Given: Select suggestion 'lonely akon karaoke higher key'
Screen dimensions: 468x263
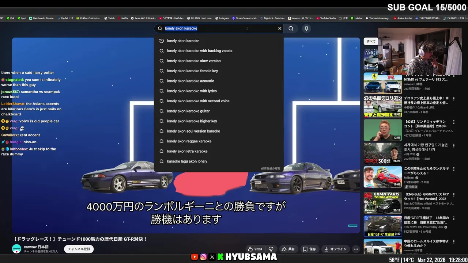Looking at the screenshot, I should (219, 121).
